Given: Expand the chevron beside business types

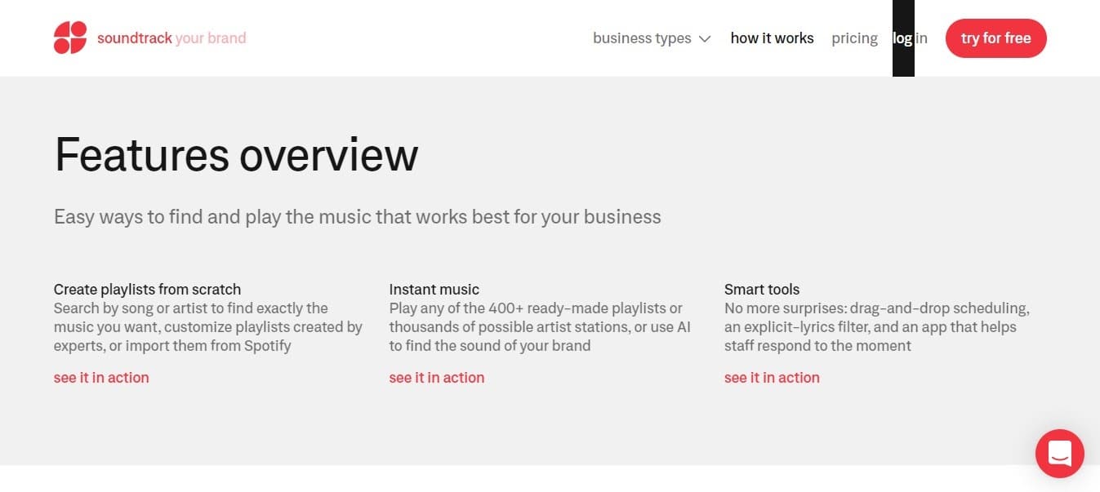Looking at the screenshot, I should [x=705, y=38].
